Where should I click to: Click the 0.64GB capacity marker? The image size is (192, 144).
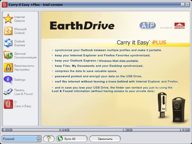tap(65, 130)
